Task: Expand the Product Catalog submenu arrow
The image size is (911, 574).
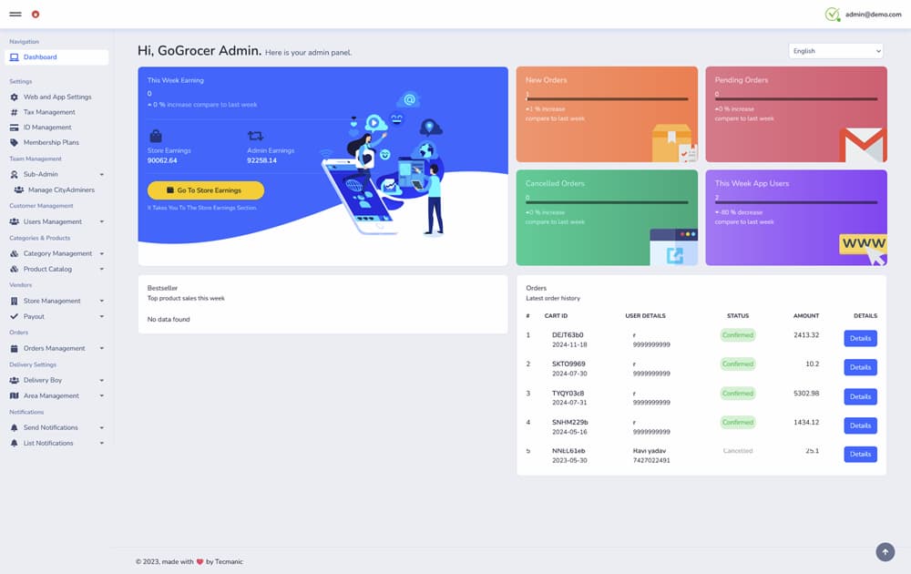Action: (102, 269)
